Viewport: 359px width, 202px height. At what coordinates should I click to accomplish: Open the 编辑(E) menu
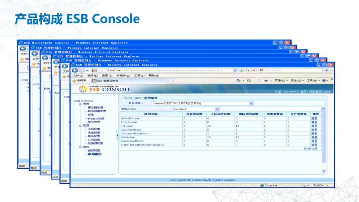[92, 75]
